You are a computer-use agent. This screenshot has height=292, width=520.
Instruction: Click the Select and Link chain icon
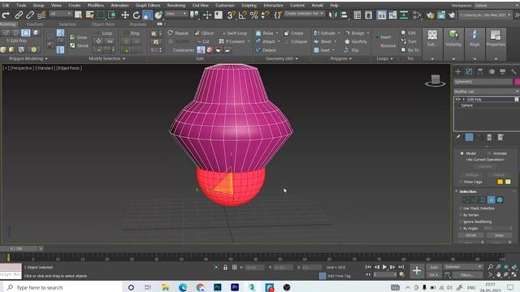[x=19, y=15]
